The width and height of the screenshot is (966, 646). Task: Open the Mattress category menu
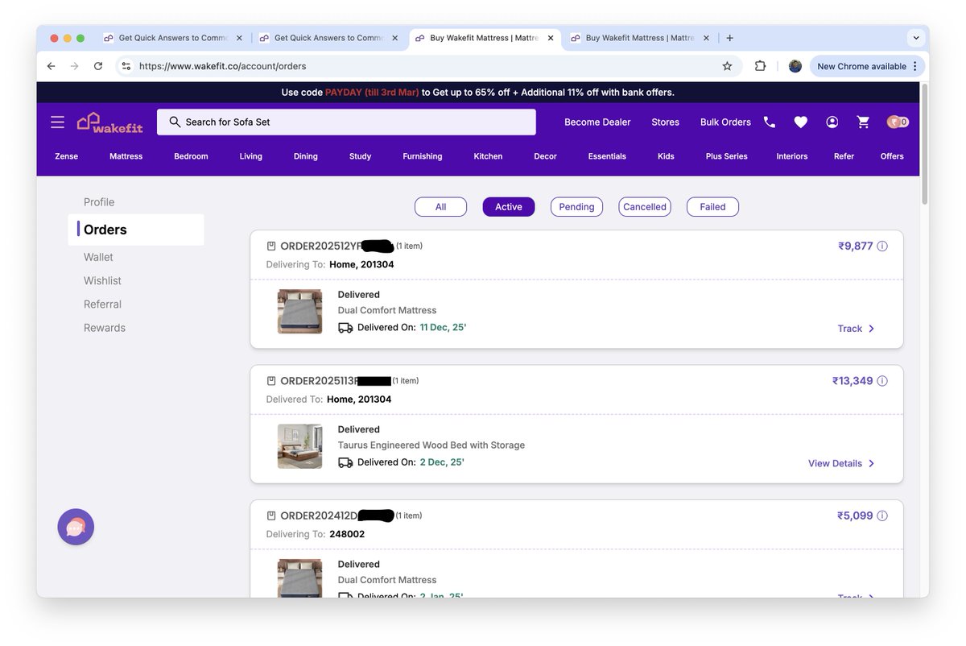click(126, 156)
